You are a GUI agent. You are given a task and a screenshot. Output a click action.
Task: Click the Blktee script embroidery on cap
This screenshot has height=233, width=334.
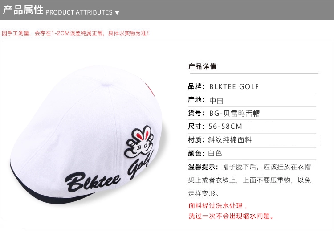click(93, 181)
